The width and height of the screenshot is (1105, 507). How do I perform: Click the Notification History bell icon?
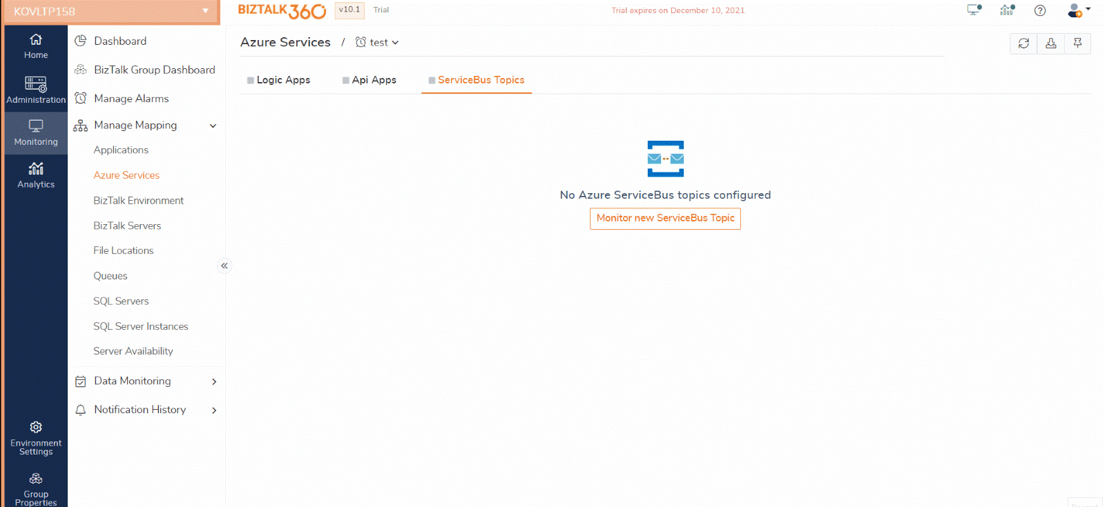pyautogui.click(x=81, y=410)
